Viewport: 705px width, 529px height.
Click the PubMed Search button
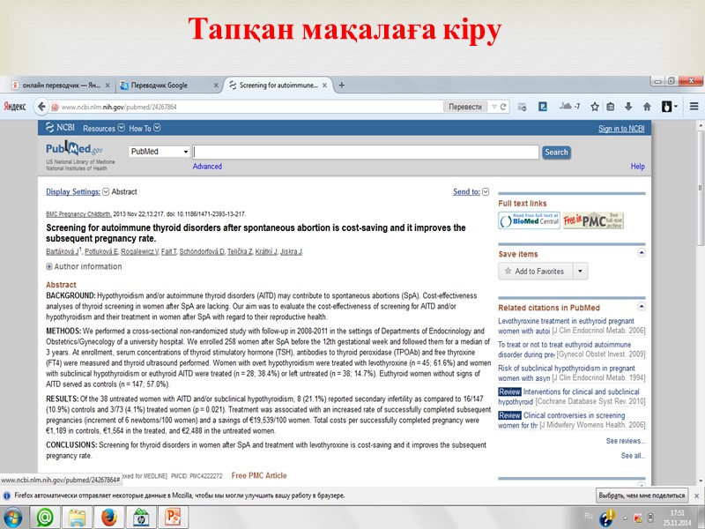pos(556,152)
